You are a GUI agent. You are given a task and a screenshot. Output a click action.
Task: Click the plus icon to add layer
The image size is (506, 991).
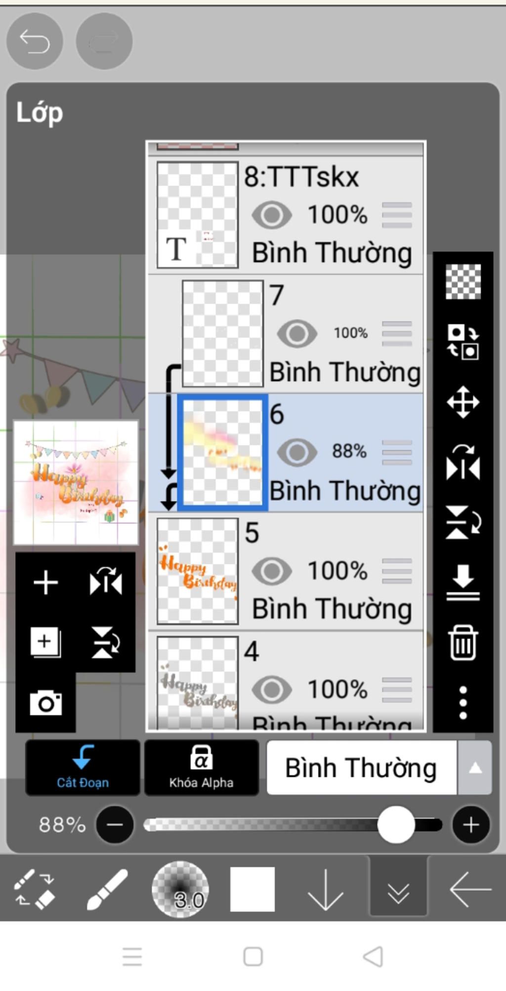(46, 582)
